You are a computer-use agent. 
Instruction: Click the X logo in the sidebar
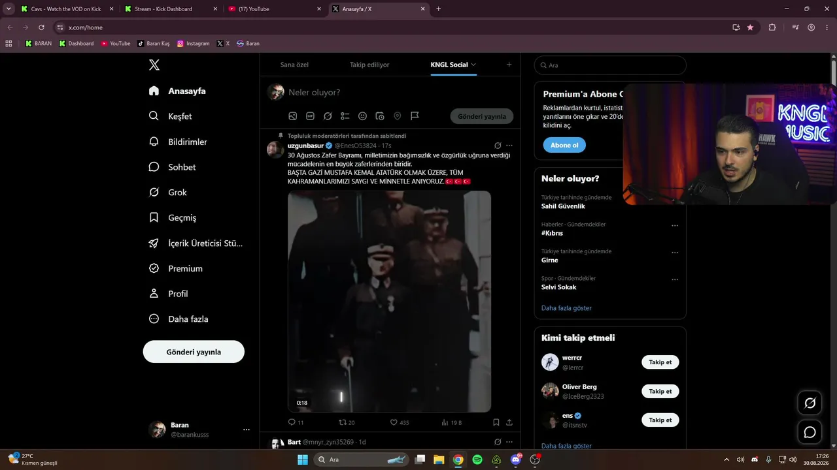(154, 65)
